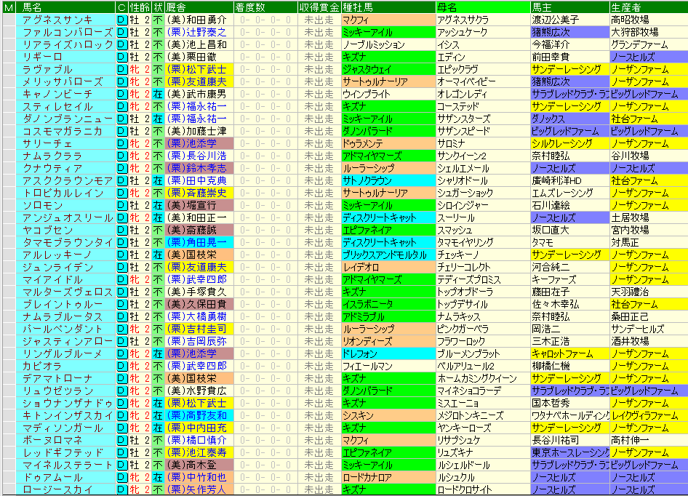Select the D icon for カピオラ
Viewport: 688px width, 496px height.
click(x=122, y=366)
